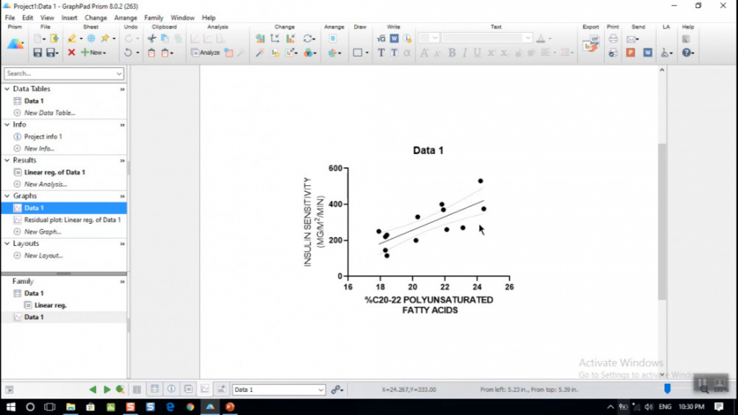Image resolution: width=738 pixels, height=415 pixels.
Task: Toggle Superscript text formatting
Action: [491, 52]
